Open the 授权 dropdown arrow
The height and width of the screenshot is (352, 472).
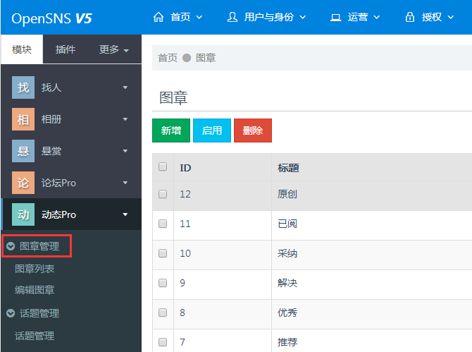coord(451,18)
